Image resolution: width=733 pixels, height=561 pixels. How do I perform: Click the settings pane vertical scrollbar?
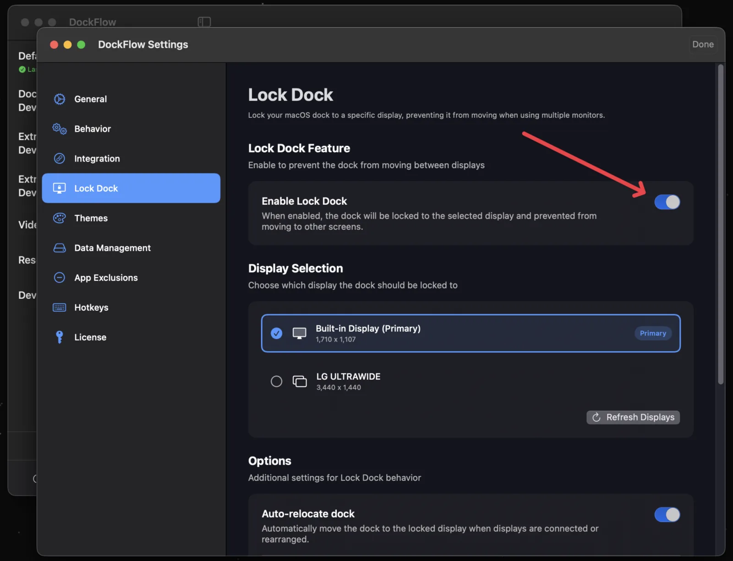(x=721, y=225)
